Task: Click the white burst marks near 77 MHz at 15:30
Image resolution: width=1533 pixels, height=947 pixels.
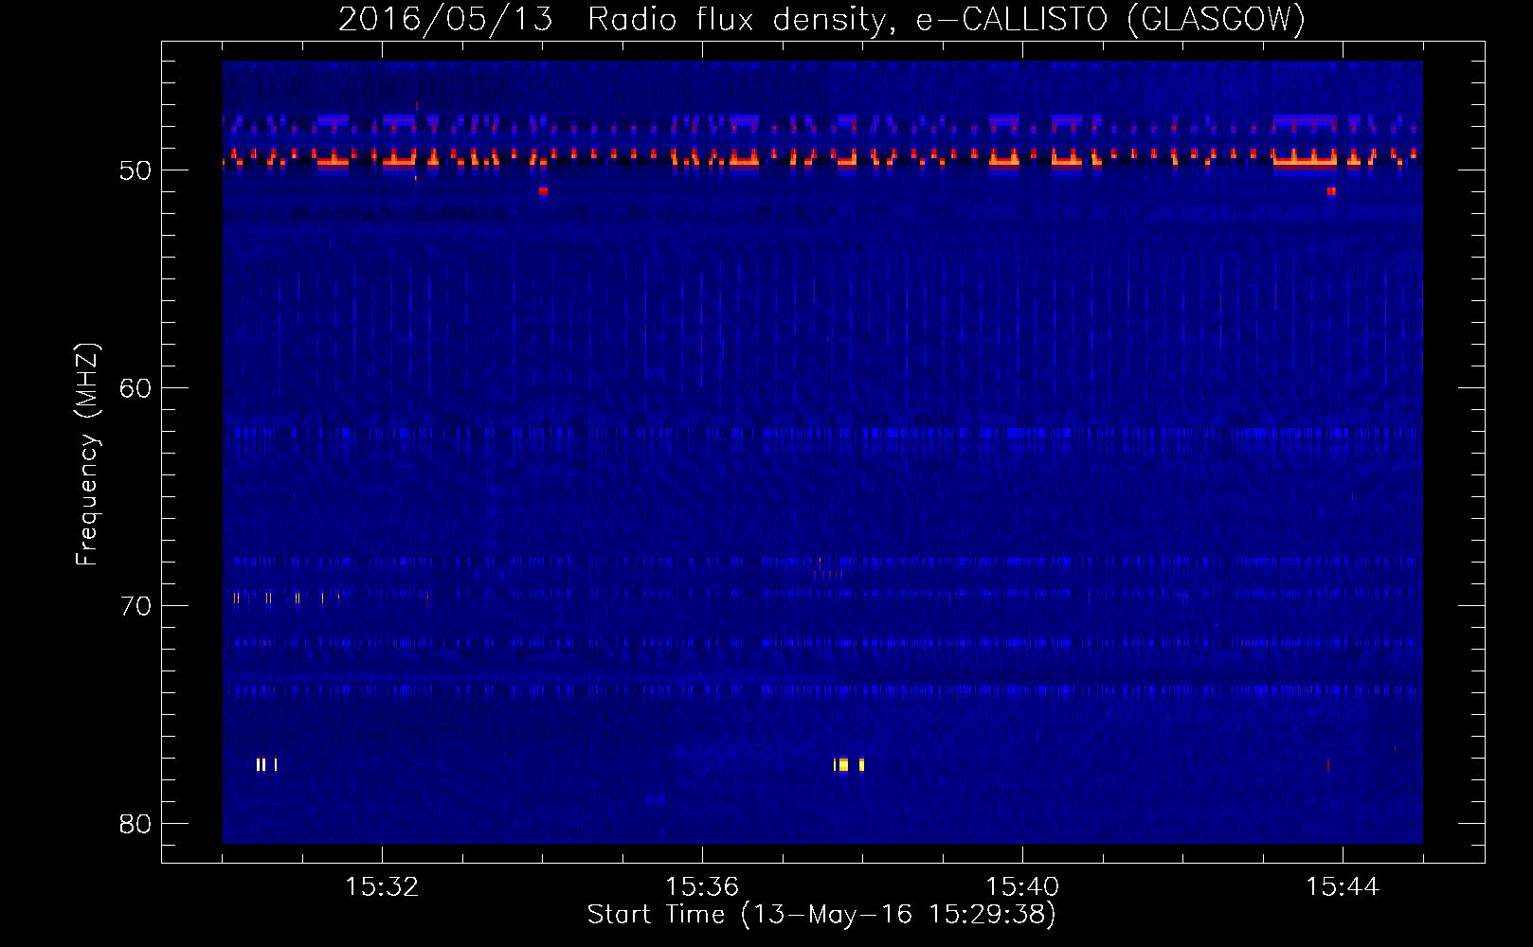Action: 267,765
